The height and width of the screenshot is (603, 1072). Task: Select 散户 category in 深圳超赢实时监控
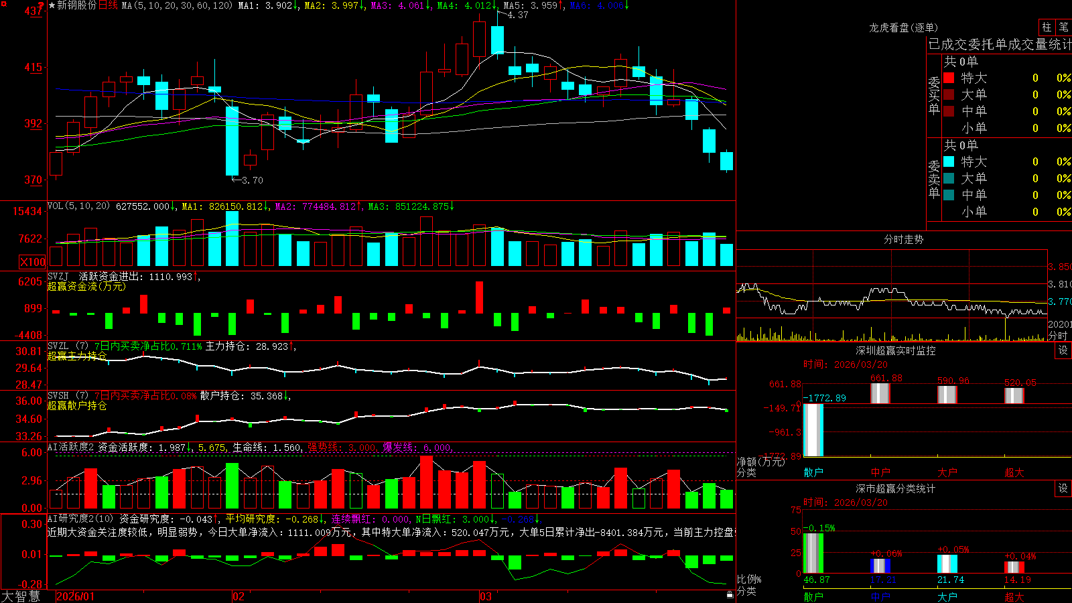(x=813, y=472)
